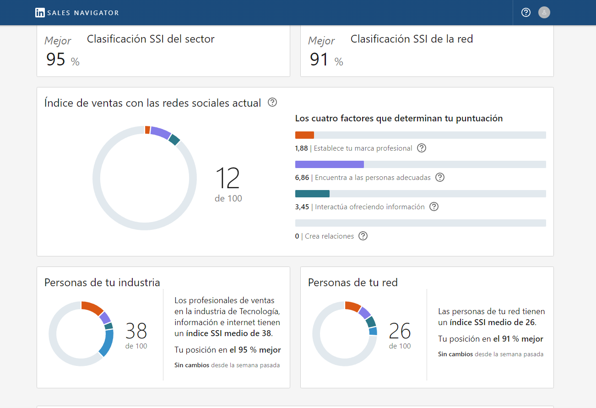The image size is (596, 408).
Task: Click help icon for Encuentra a las personas adecuadas
Action: [x=440, y=177]
